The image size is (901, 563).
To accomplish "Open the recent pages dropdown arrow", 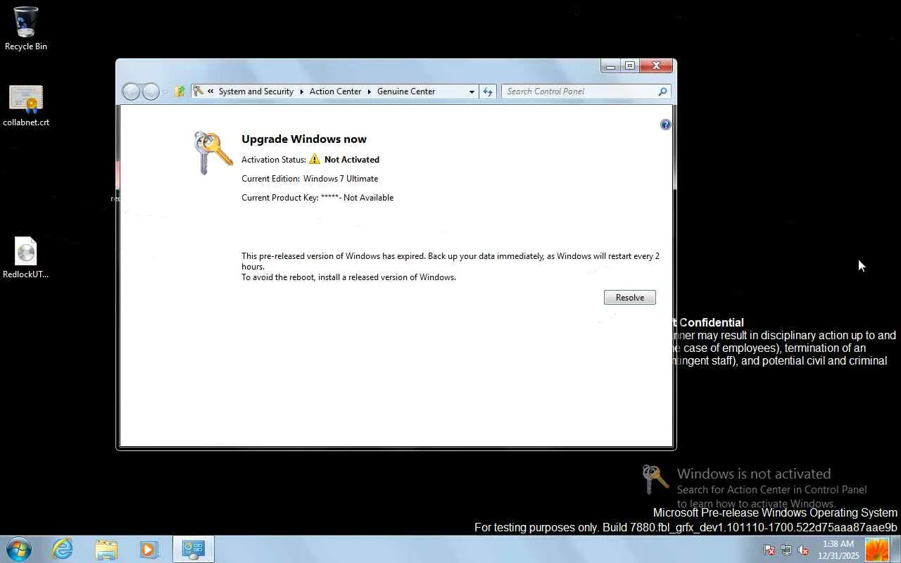I will pyautogui.click(x=165, y=91).
